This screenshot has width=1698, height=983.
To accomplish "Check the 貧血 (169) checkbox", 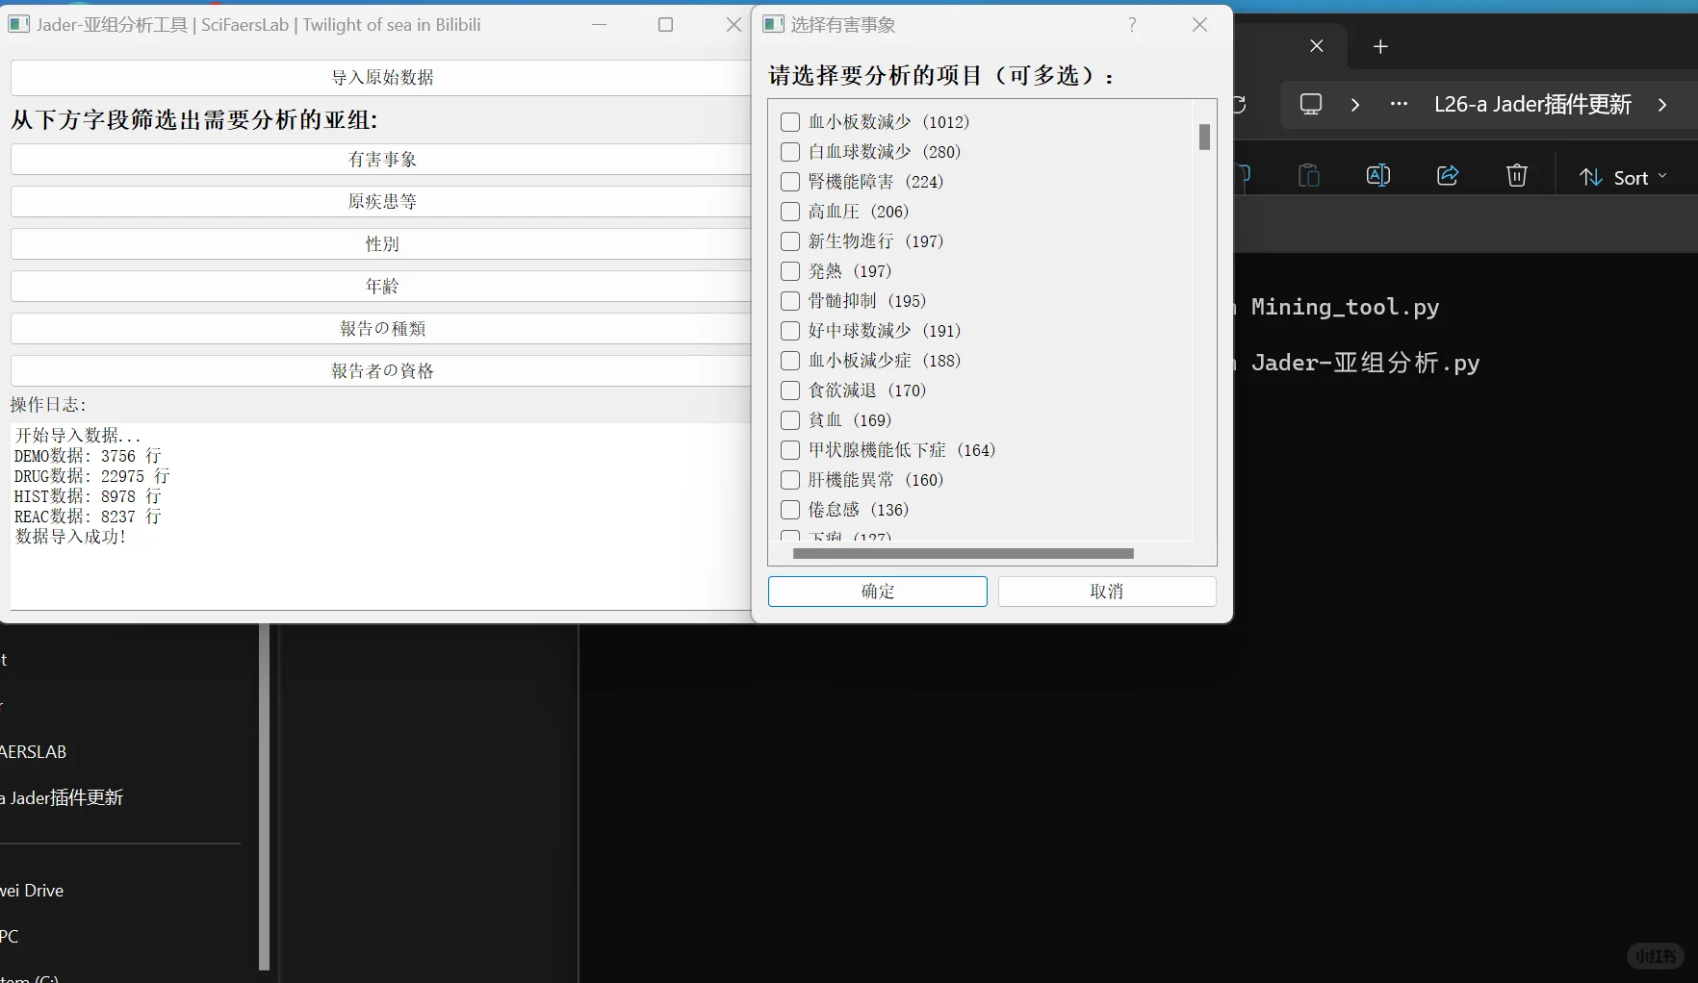I will click(x=789, y=420).
